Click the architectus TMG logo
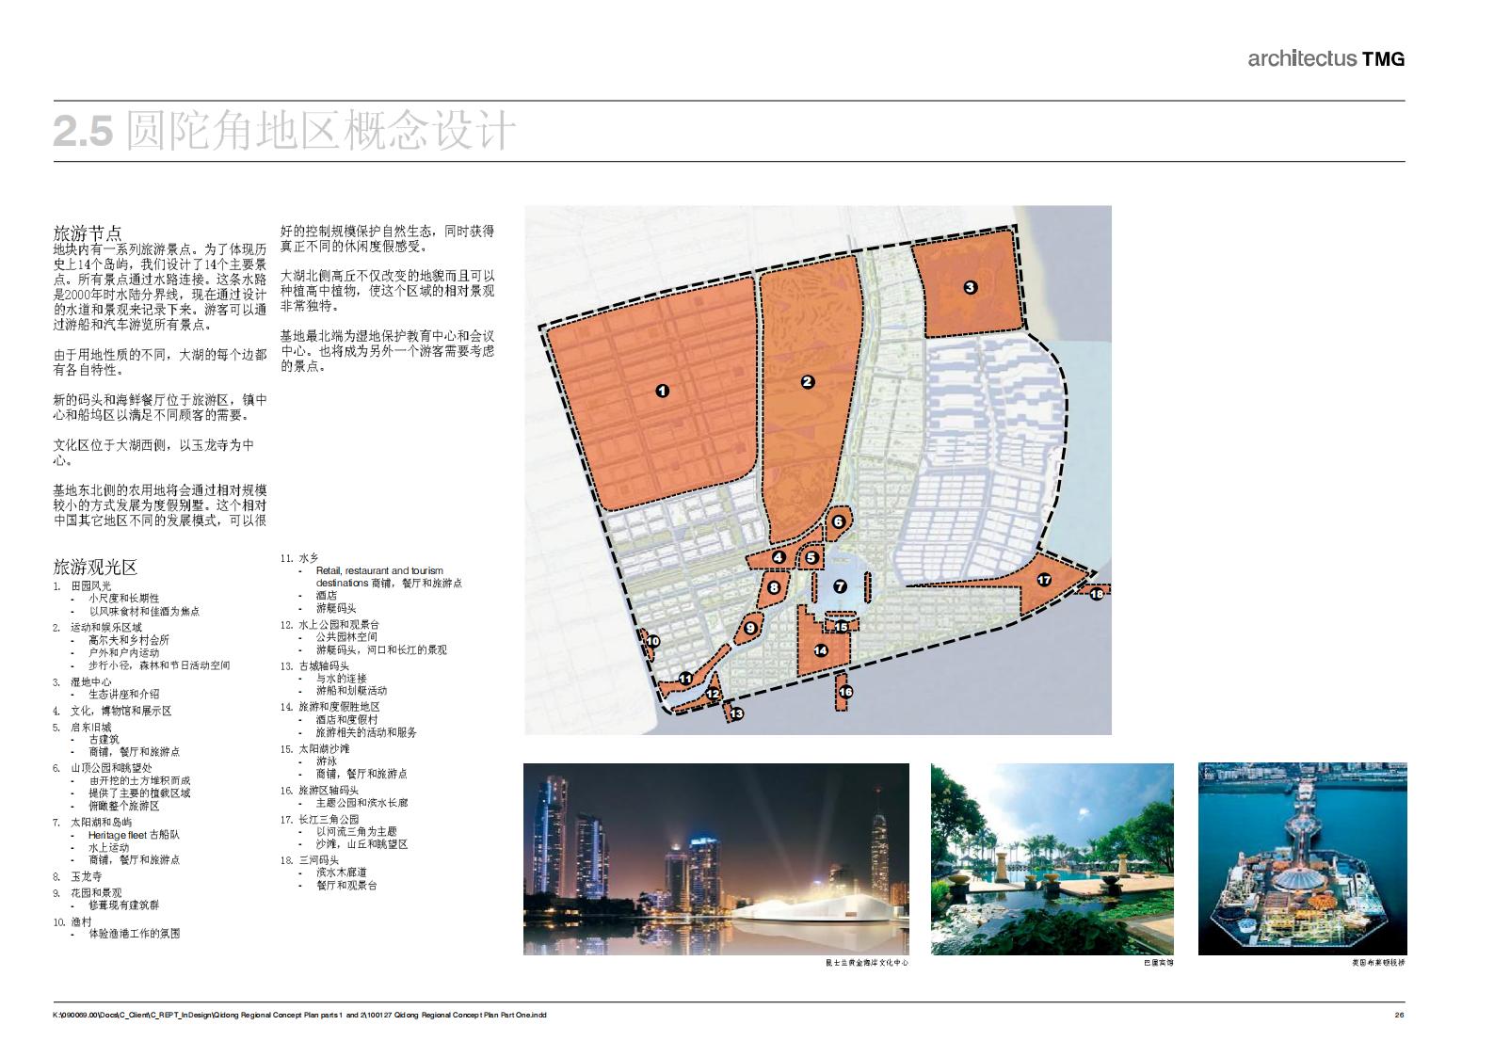Screen dimensions: 1494x1057 tap(1325, 58)
